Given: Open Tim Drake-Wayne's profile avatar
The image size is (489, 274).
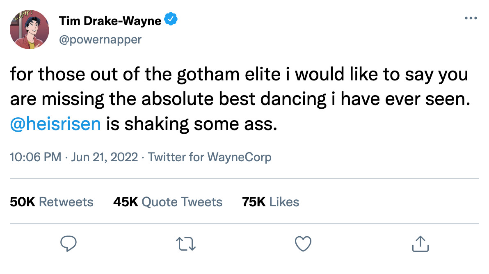Looking at the screenshot, I should pyautogui.click(x=30, y=30).
